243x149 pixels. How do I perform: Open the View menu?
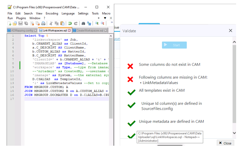coord(39,13)
